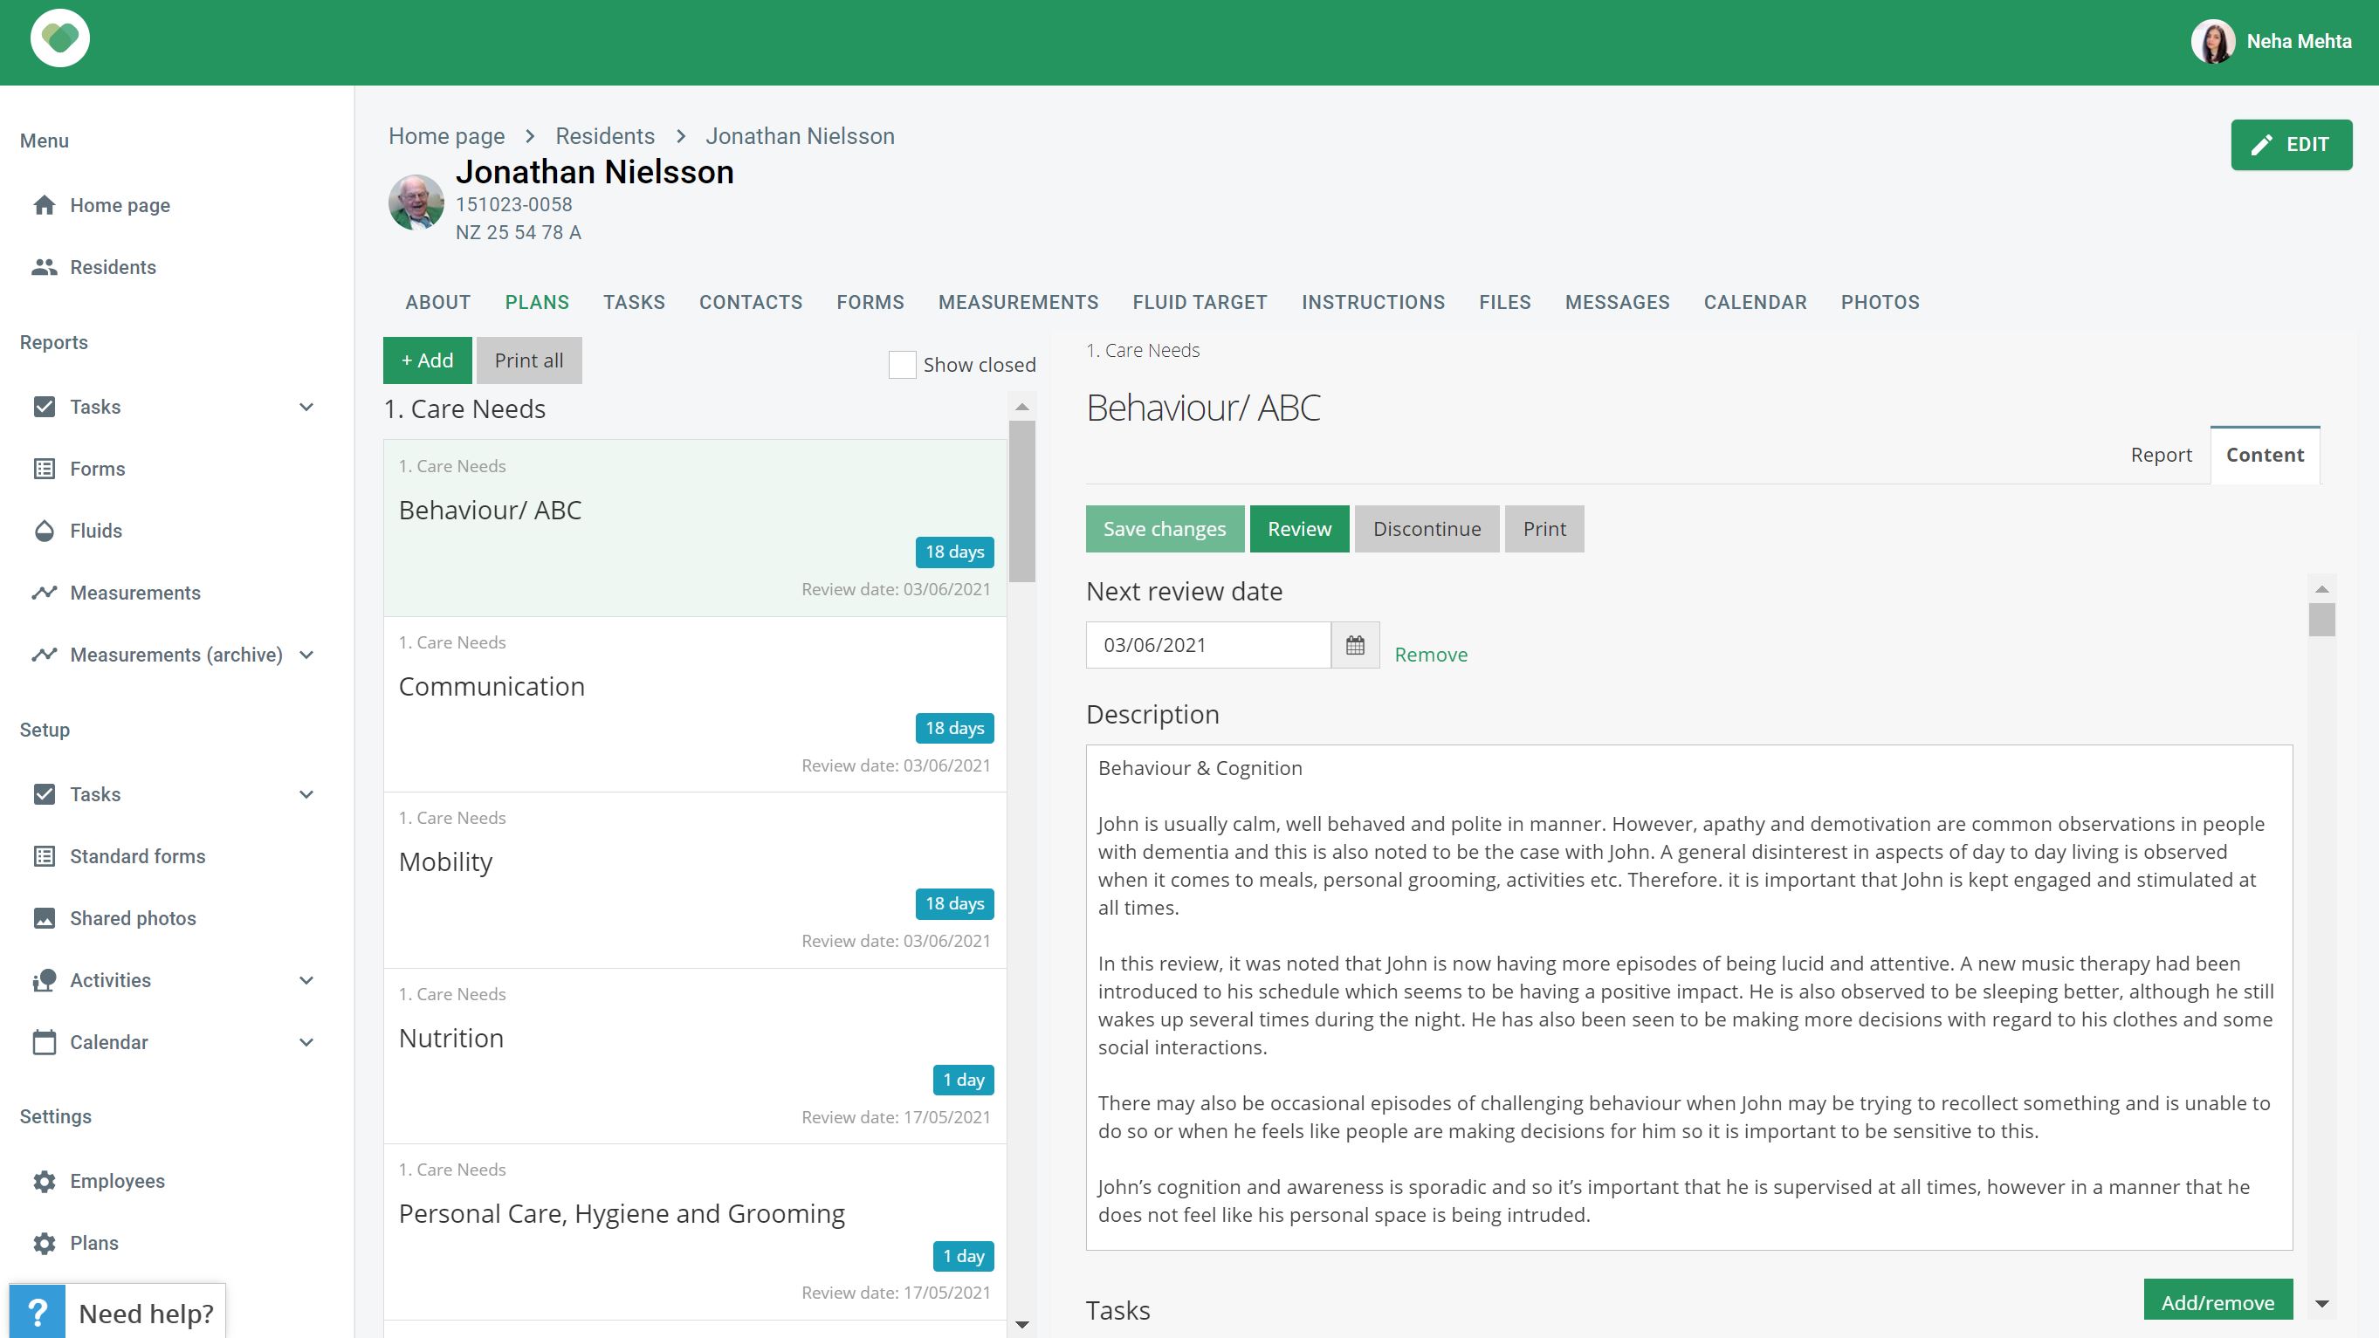Open the review date calendar picker

1355,644
